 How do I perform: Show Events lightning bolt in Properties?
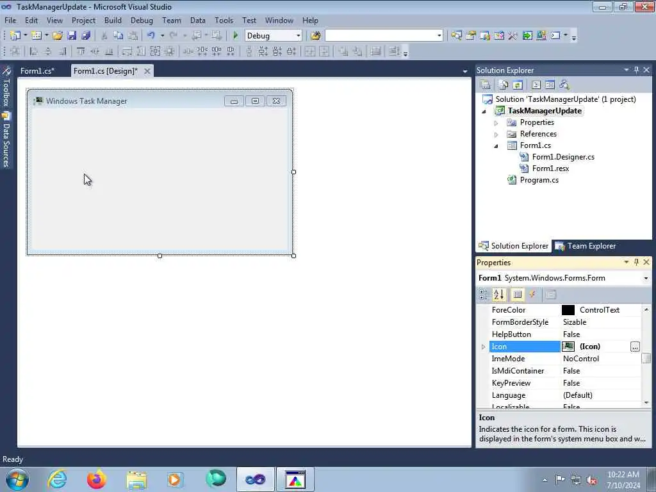[532, 295]
